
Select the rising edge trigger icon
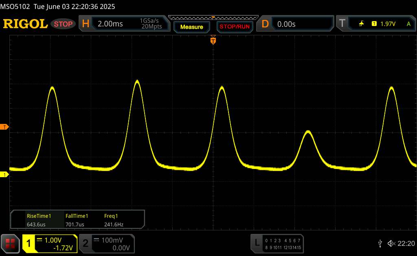pos(361,24)
